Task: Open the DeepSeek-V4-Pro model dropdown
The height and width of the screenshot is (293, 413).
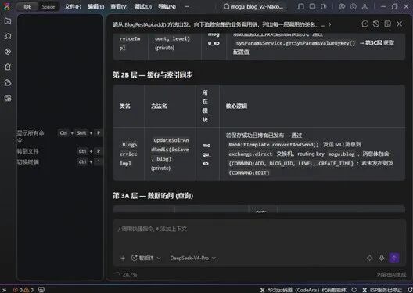Action: point(192,258)
